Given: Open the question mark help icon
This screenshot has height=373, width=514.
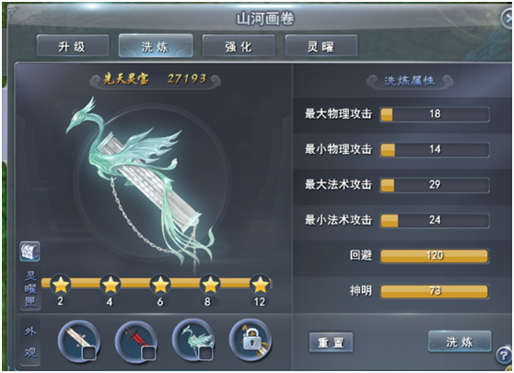Looking at the screenshot, I should click(x=504, y=356).
